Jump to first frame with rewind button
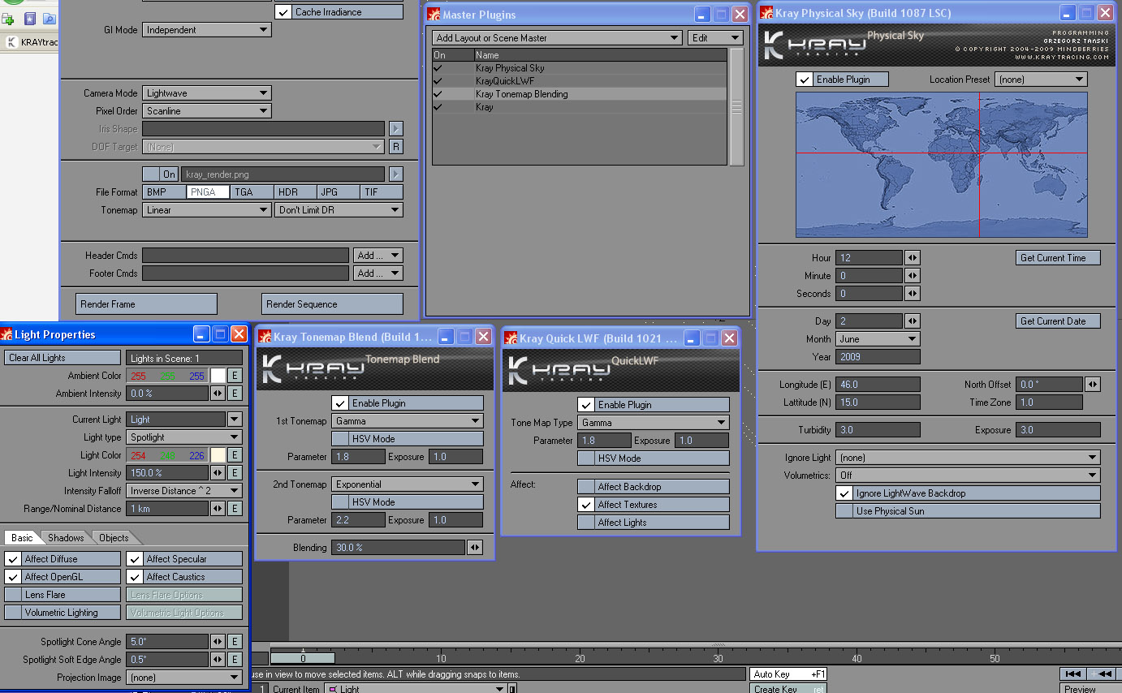This screenshot has width=1122, height=693. tap(1073, 674)
